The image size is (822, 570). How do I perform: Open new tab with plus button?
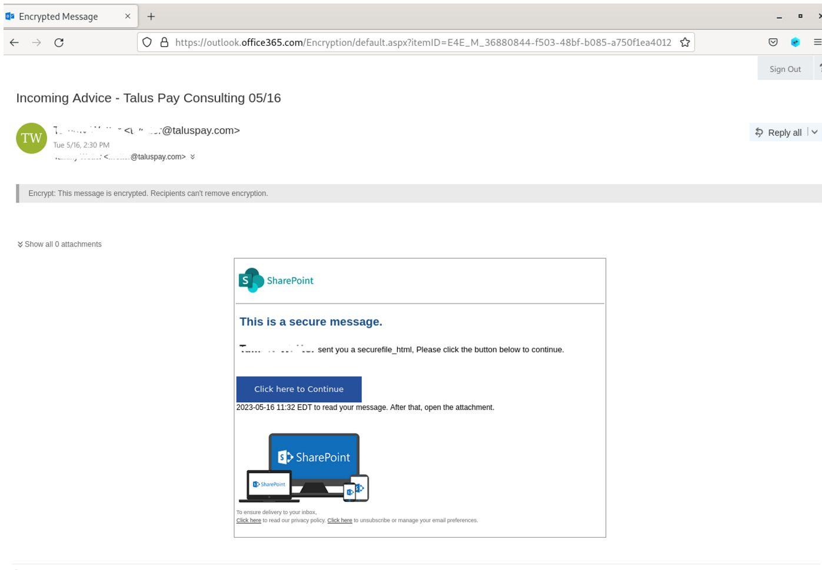point(151,16)
